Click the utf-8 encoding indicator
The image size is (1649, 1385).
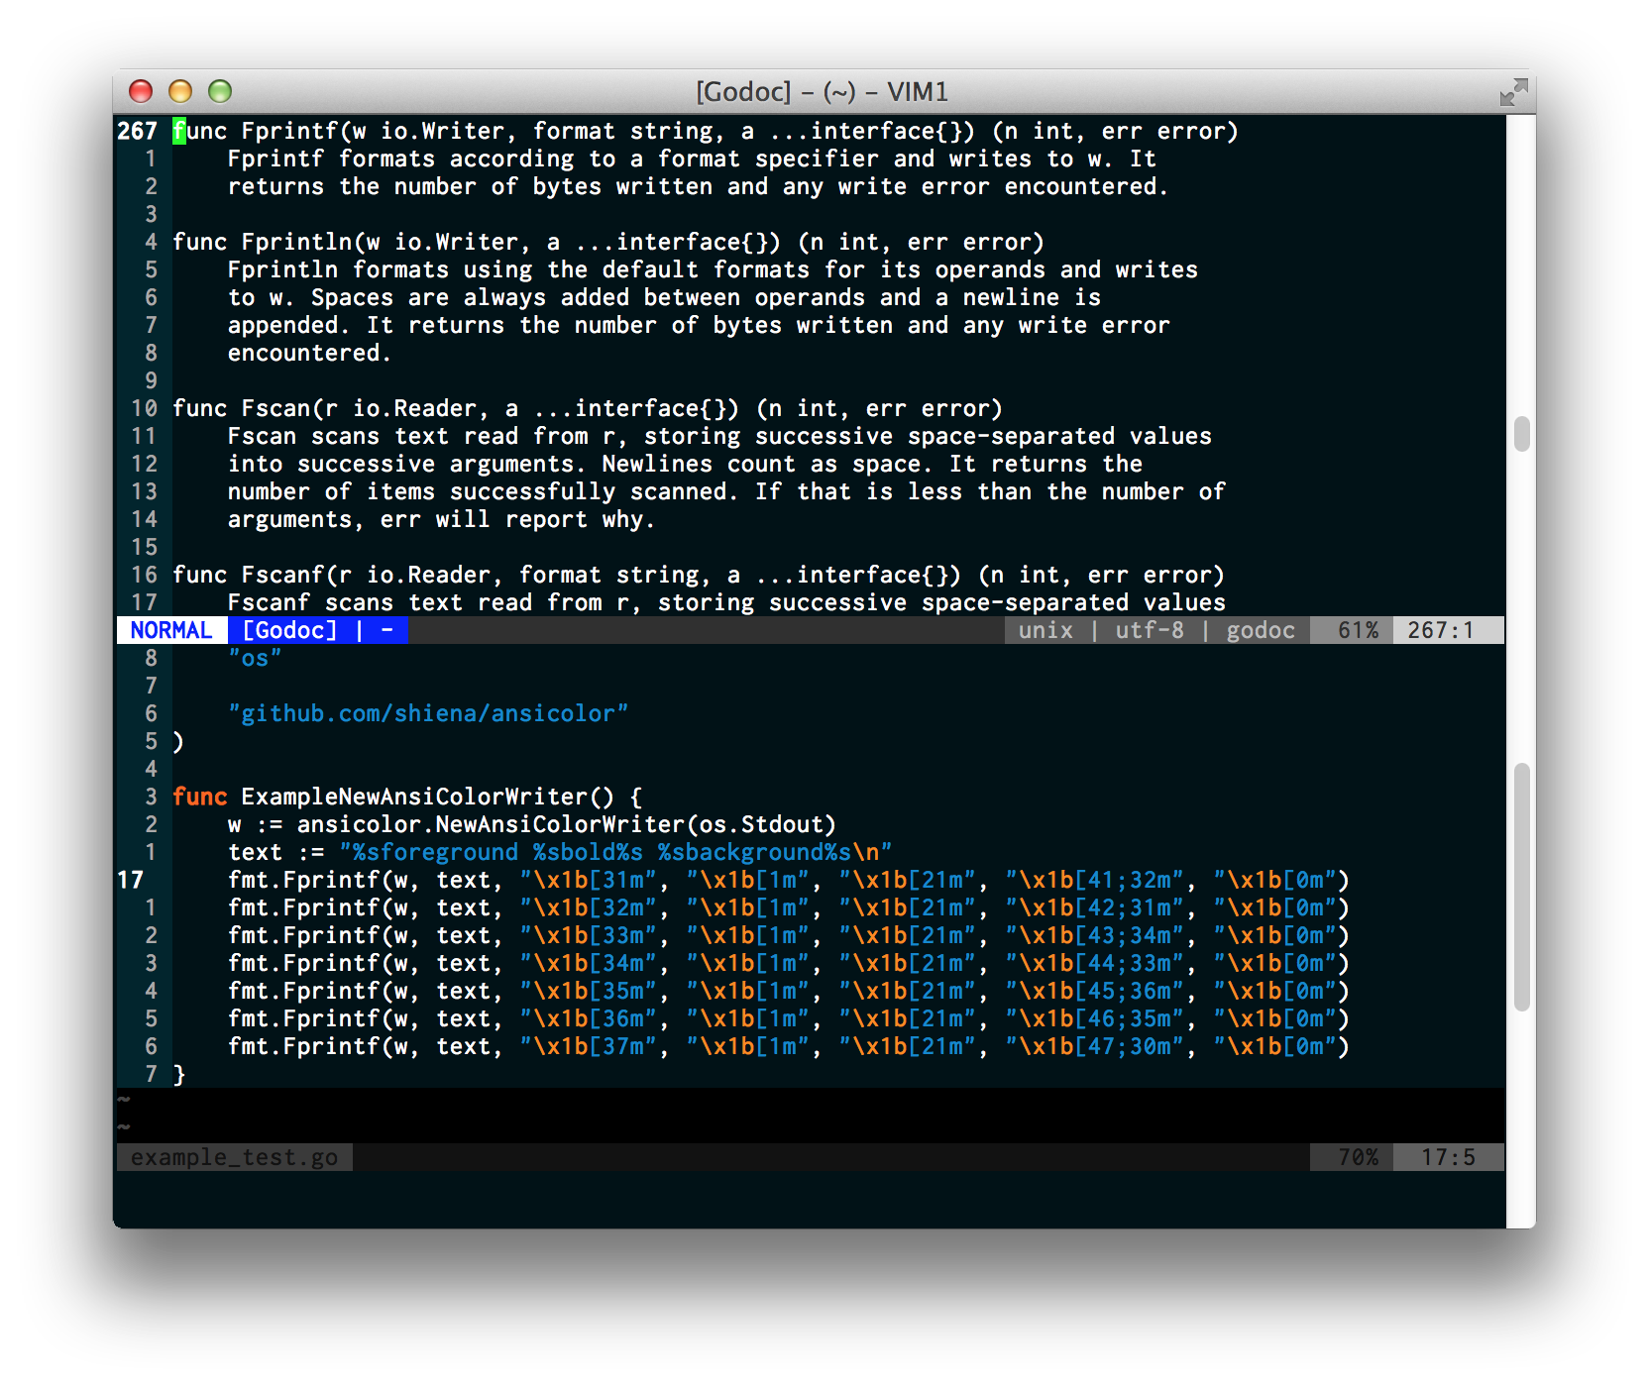tap(1150, 630)
